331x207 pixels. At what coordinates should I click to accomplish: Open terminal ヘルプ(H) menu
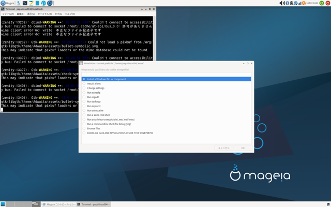[x=70, y=14]
